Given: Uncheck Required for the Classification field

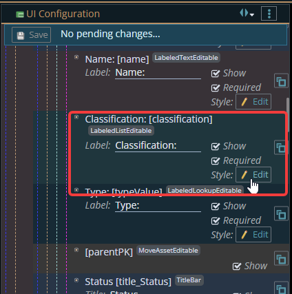Looking at the screenshot, I should (216, 161).
